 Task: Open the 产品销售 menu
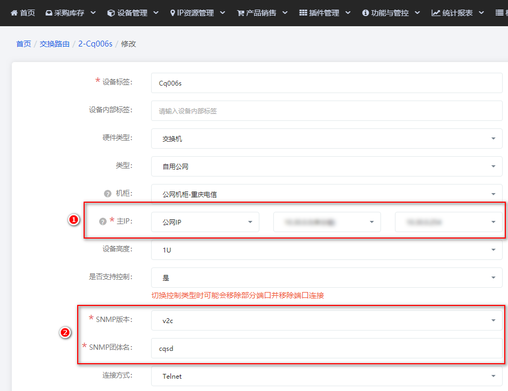click(263, 13)
